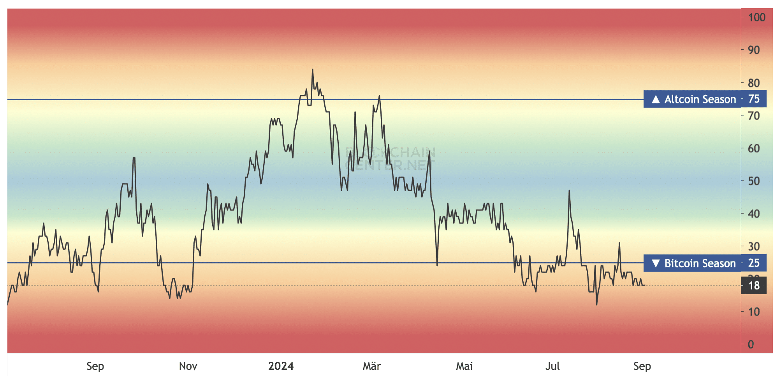Click the 90 axis value
The height and width of the screenshot is (380, 781).
tap(754, 50)
